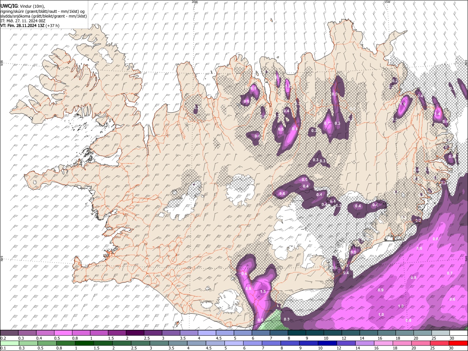
Task: Click the '15W' longitude label at the top
Action: click(387, 2)
